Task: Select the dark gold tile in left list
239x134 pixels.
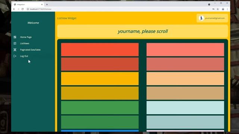Action: click(x=100, y=93)
